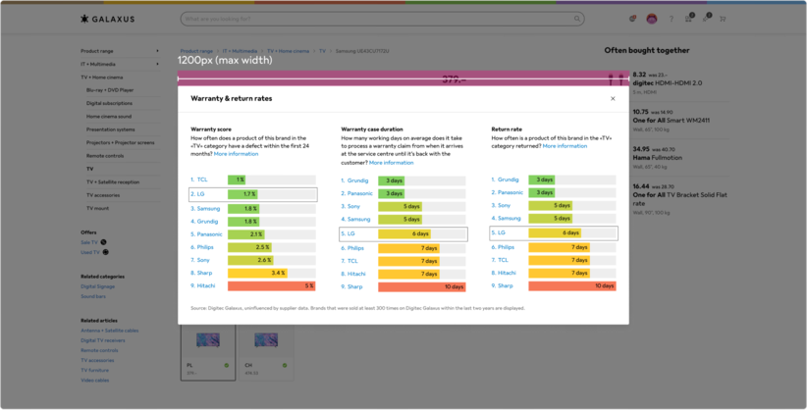The width and height of the screenshot is (807, 410).
Task: Click the search magnifier icon
Action: (x=577, y=19)
